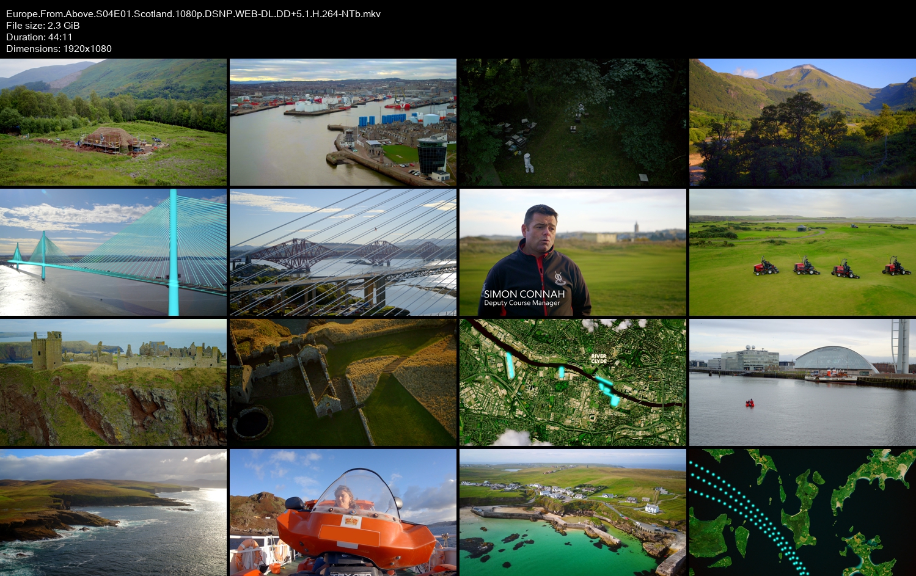
Task: Open the aerial harbor with ships thumbnail
Action: 343,122
